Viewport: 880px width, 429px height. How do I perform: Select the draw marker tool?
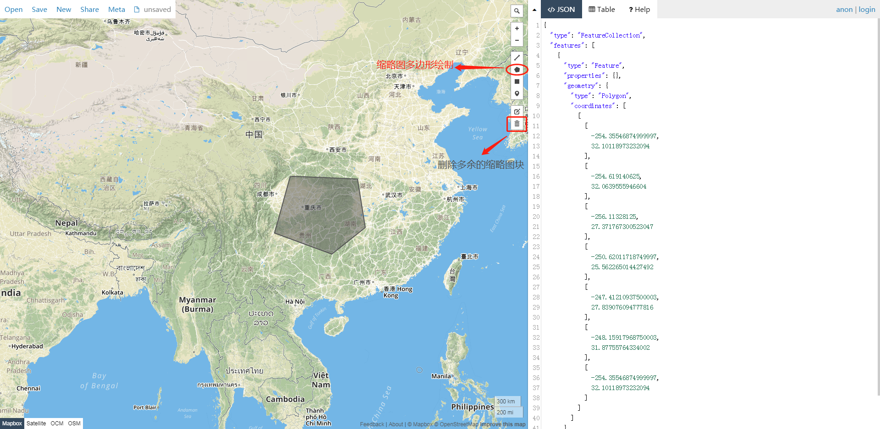[x=517, y=93]
